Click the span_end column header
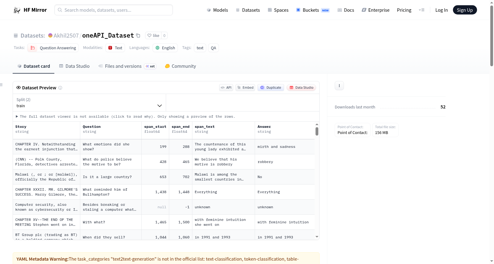This screenshot has width=494, height=264. [x=181, y=129]
